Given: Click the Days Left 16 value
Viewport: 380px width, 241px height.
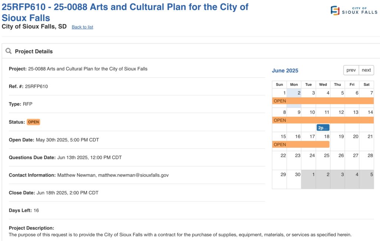Looking at the screenshot, I should [36, 210].
